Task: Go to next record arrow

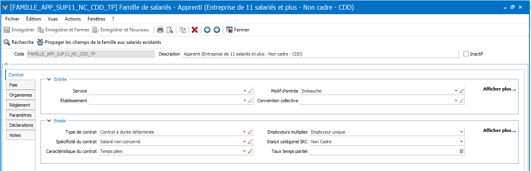Action: [x=216, y=30]
